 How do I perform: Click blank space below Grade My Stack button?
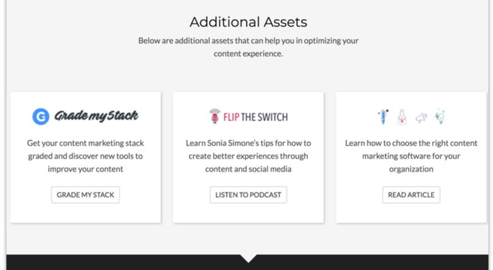[x=86, y=212]
